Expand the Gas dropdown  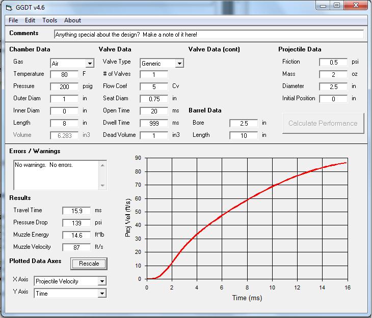(90, 64)
